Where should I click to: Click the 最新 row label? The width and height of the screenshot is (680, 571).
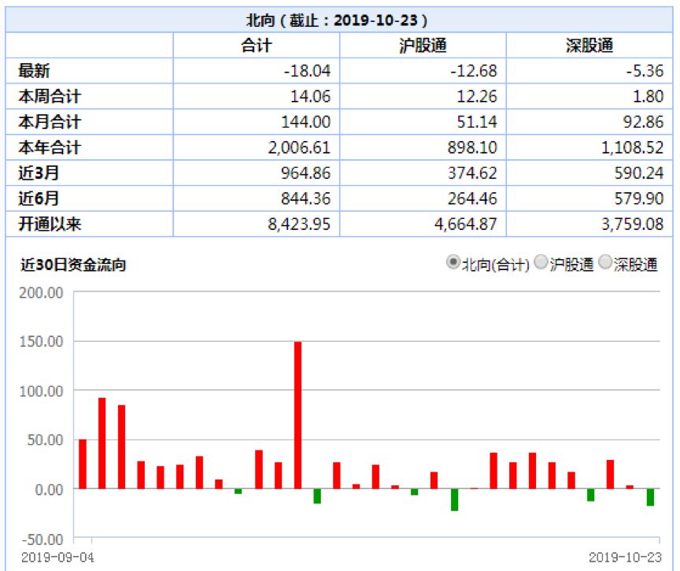coord(34,71)
